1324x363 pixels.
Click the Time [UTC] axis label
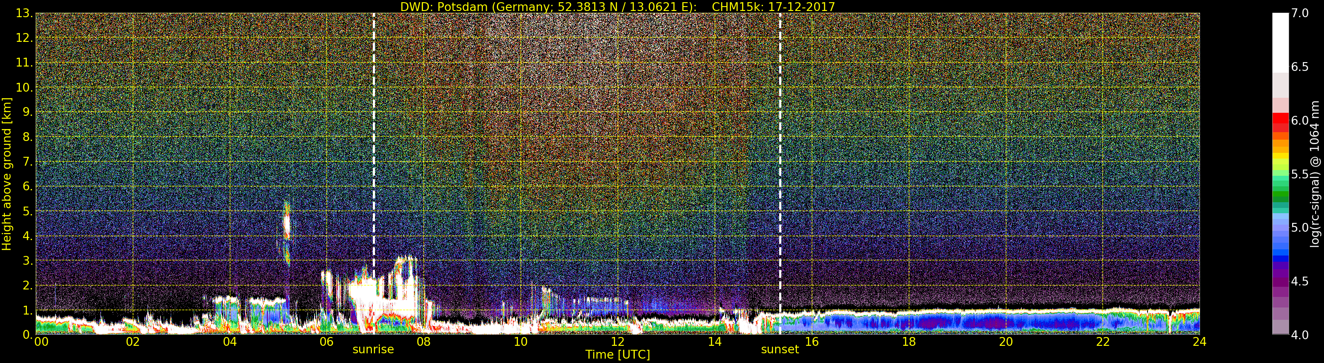point(617,355)
